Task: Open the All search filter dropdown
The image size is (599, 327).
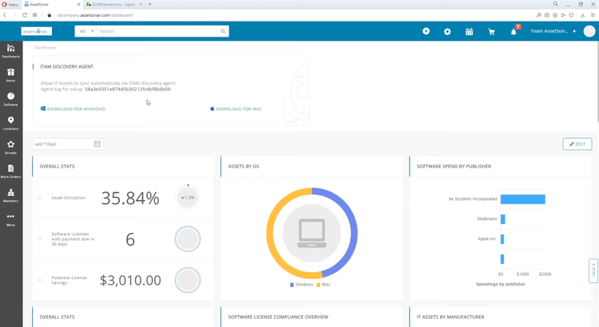Action: pos(85,31)
